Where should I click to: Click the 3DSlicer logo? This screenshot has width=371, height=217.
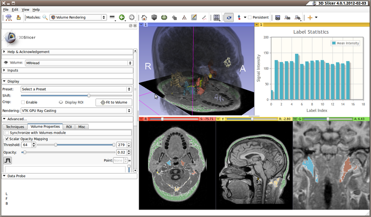point(20,37)
